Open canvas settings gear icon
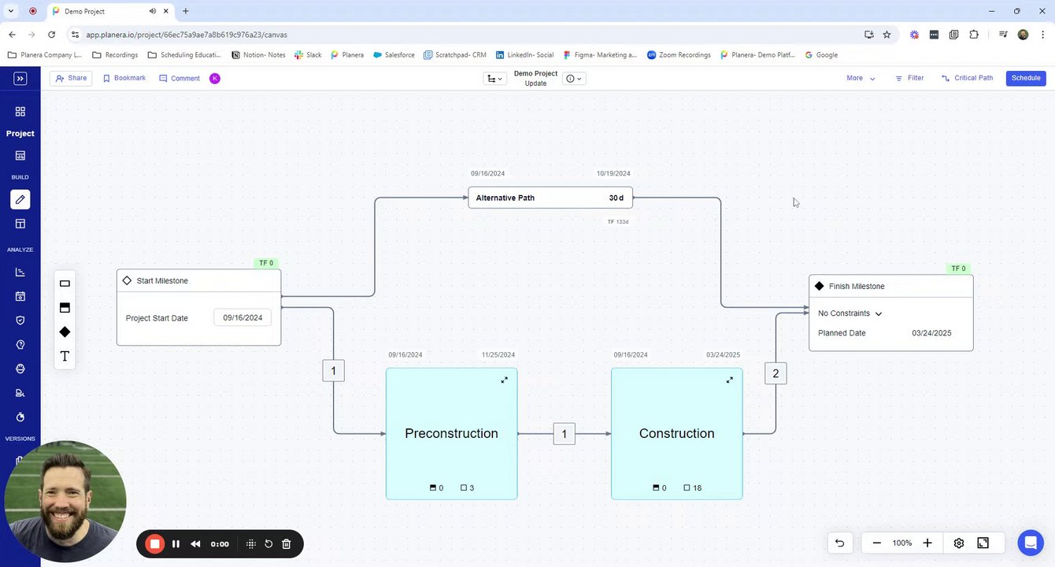The image size is (1055, 567). coord(959,543)
